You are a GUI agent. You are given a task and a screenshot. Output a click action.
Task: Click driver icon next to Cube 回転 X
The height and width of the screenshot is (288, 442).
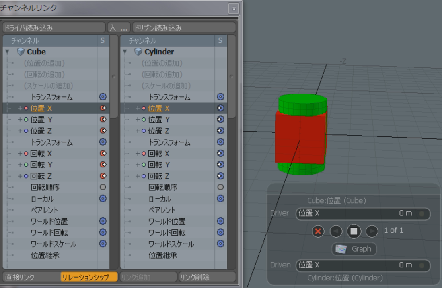(x=103, y=153)
